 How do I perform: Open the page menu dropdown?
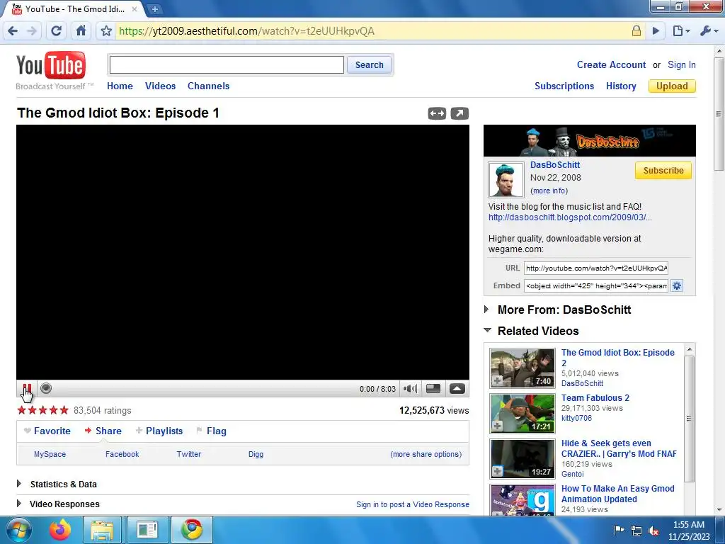coord(682,31)
